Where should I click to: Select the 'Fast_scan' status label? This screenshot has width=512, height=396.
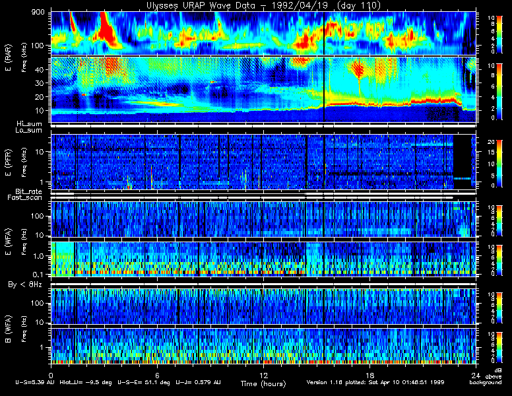coord(25,198)
